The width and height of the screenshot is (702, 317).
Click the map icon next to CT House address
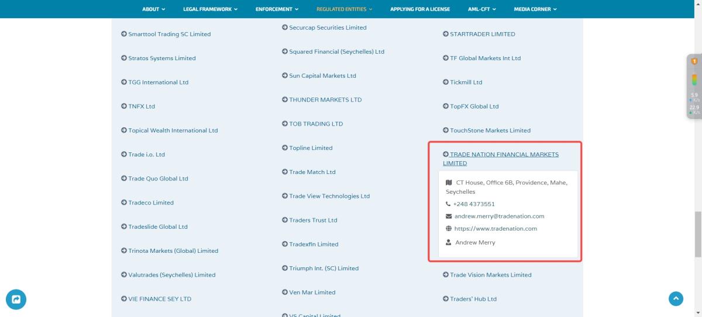click(x=449, y=183)
